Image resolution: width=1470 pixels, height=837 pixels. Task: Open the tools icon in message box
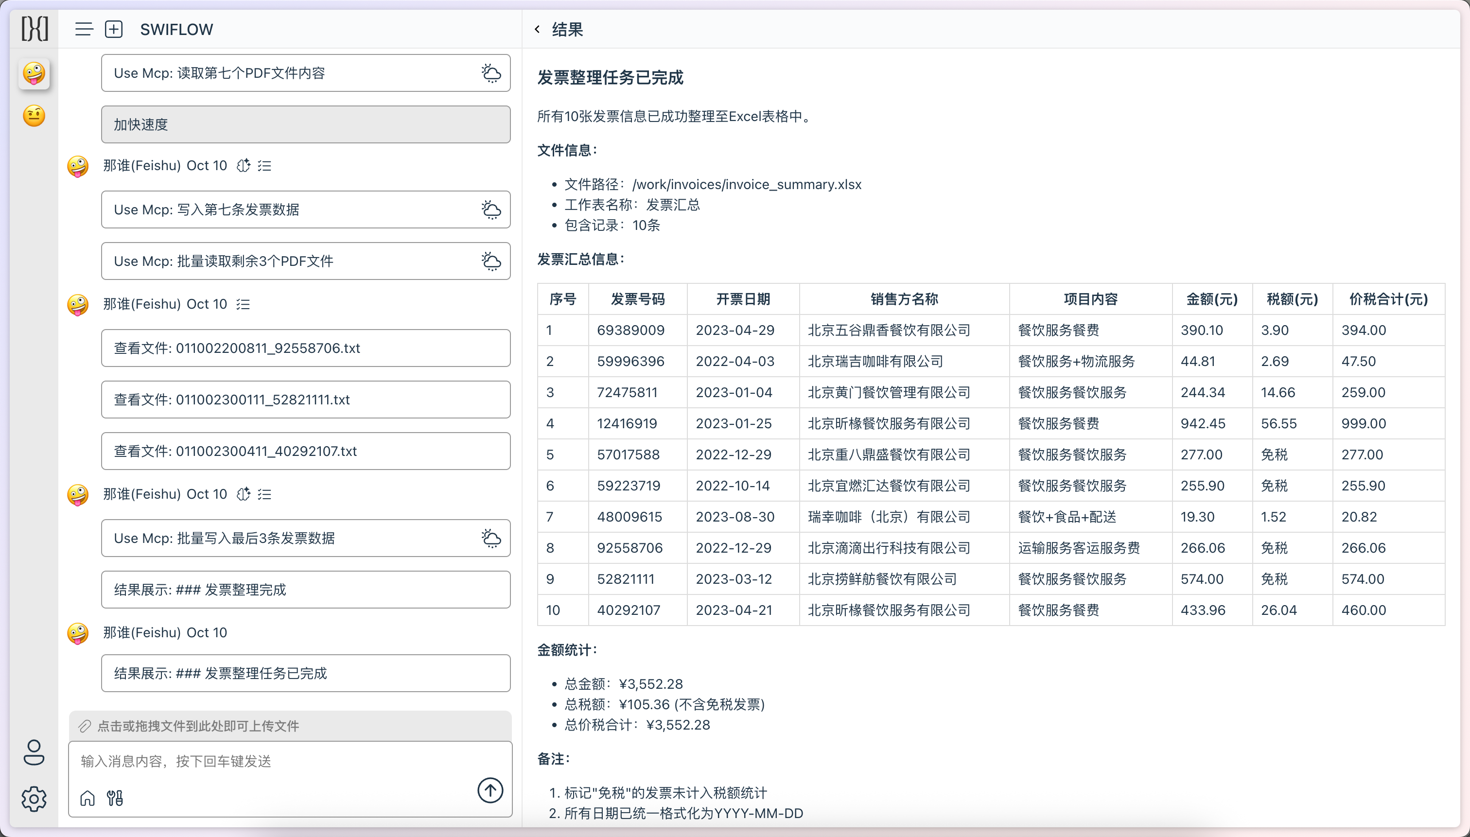point(115,798)
